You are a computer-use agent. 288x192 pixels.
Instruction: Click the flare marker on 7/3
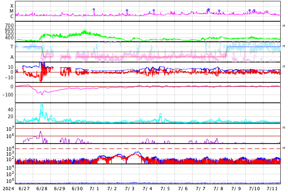pyautogui.click(x=127, y=10)
